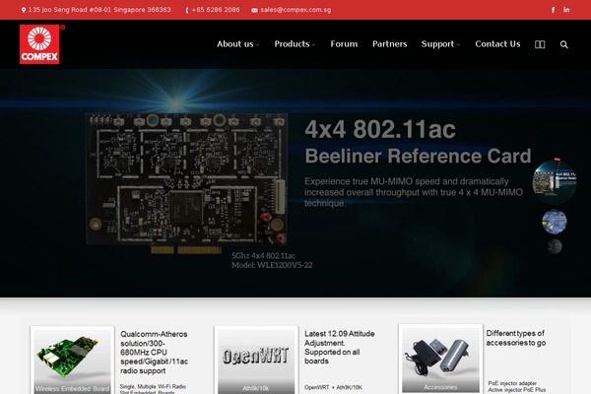This screenshot has height=394, width=591.
Task: Open Latest 12.09 Attitude Adjustment link
Action: point(339,348)
